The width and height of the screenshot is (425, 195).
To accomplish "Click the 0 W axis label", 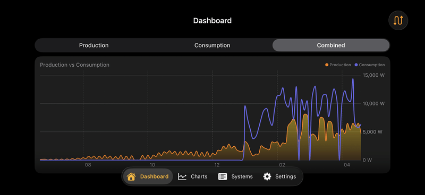I will (x=367, y=160).
